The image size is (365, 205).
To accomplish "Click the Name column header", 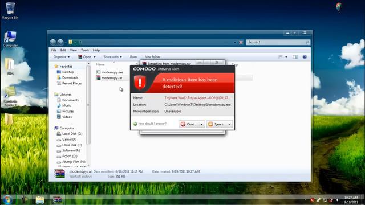I will (x=100, y=64).
